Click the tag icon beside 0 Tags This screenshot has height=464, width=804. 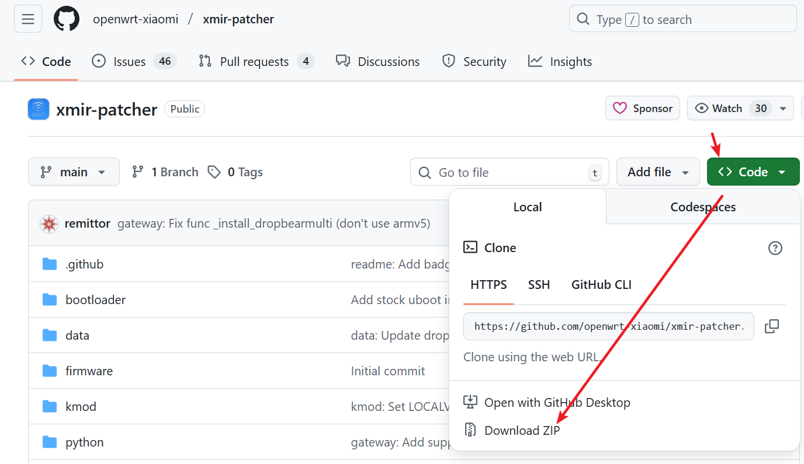(x=214, y=172)
